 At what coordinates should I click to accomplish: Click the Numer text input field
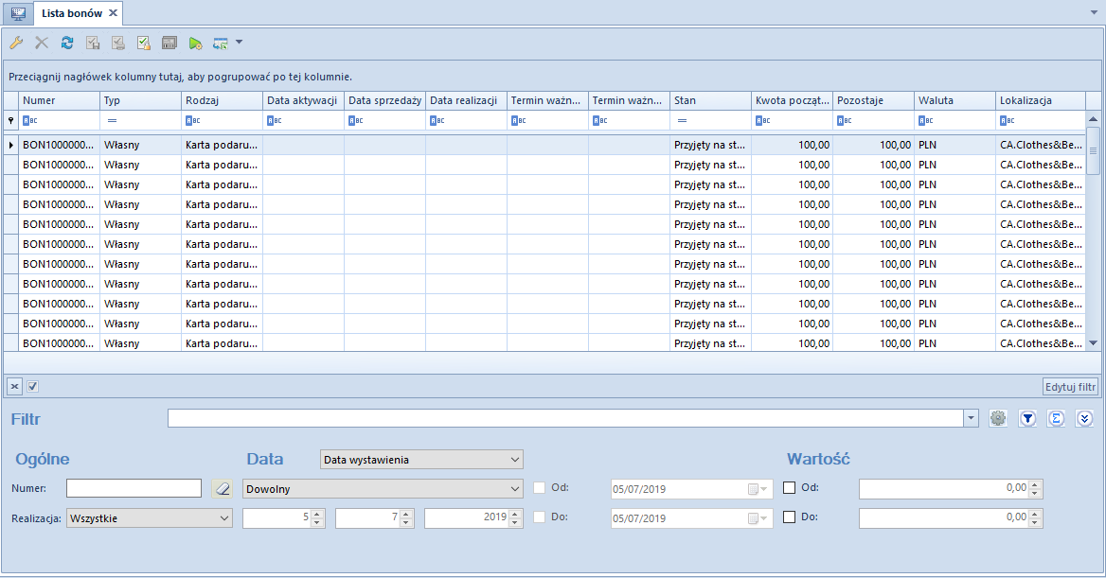[x=134, y=488]
